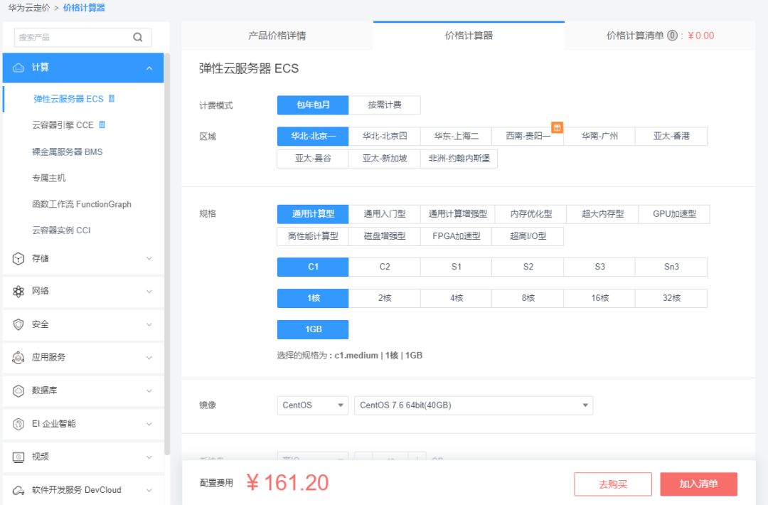Select the Sn3 instance family
768x505 pixels.
(671, 267)
